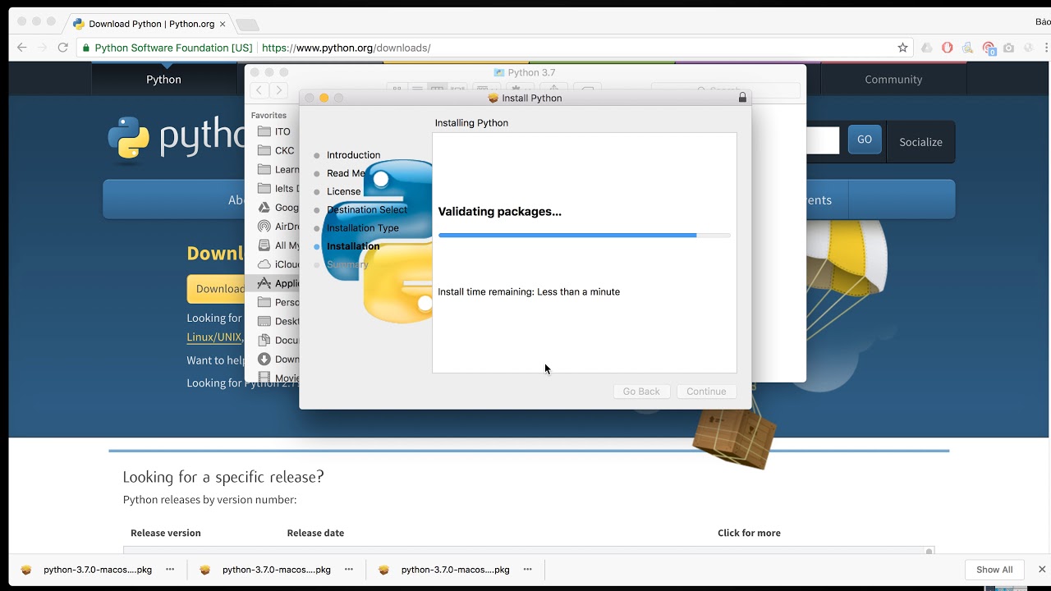Click the Python logo on the website

(x=128, y=137)
